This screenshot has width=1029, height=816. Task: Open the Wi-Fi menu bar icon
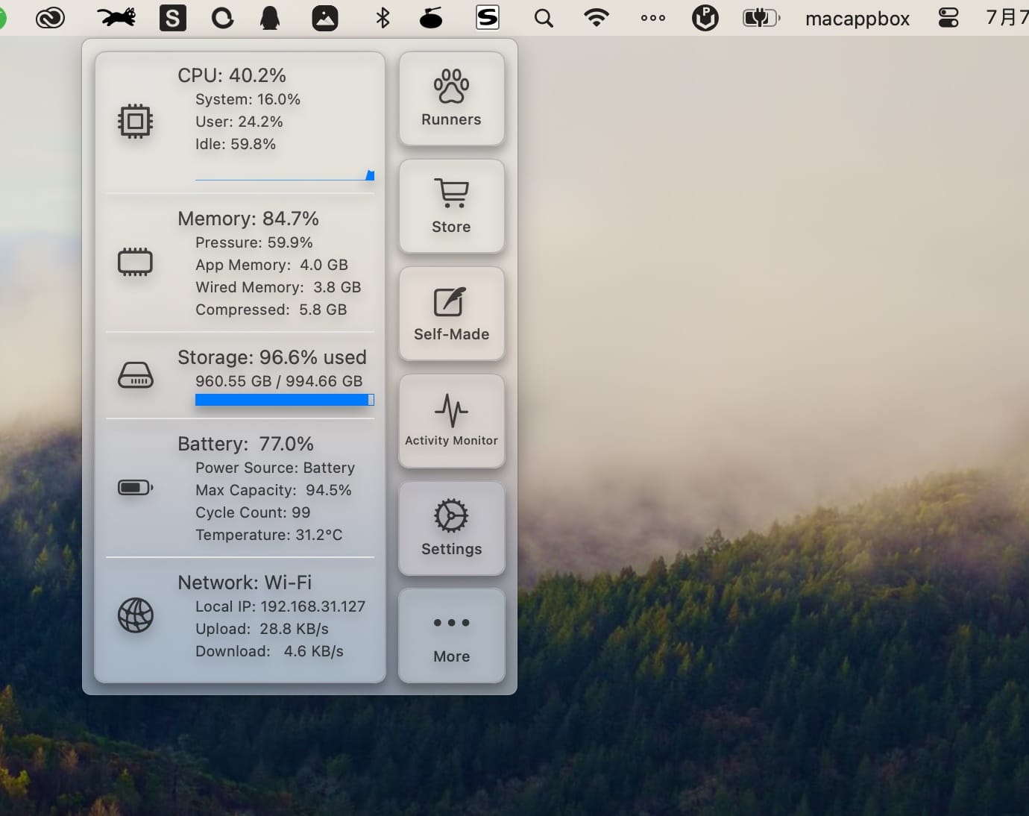(x=596, y=18)
